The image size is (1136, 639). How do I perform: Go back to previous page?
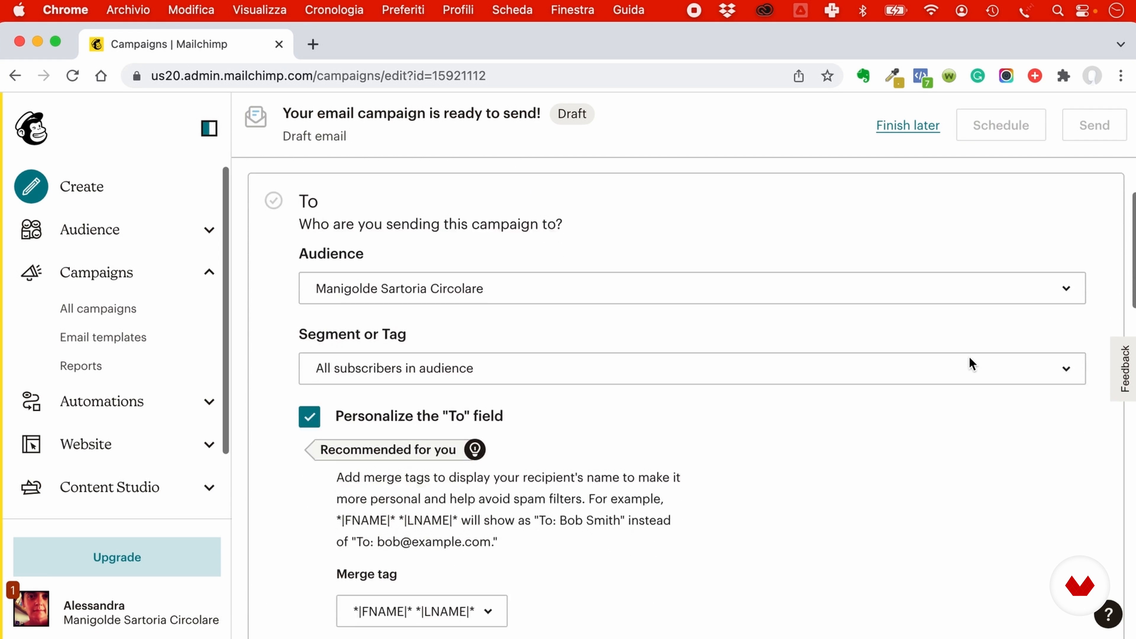coord(15,76)
